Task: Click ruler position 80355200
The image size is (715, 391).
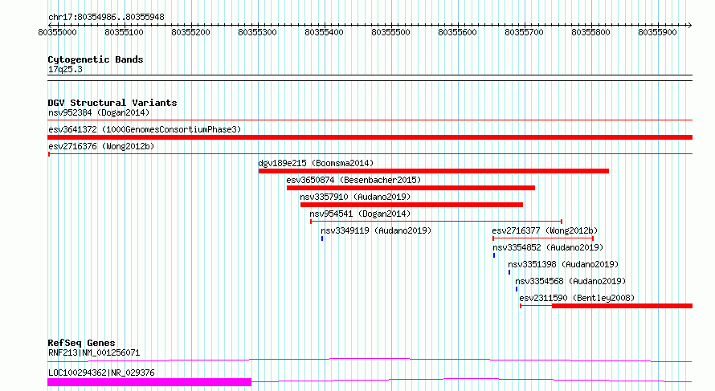Action: click(x=190, y=32)
